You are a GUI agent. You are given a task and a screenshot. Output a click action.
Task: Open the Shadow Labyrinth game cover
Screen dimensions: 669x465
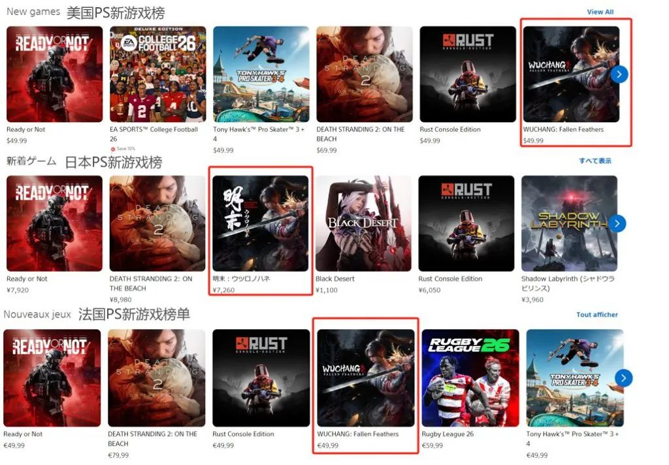[569, 223]
